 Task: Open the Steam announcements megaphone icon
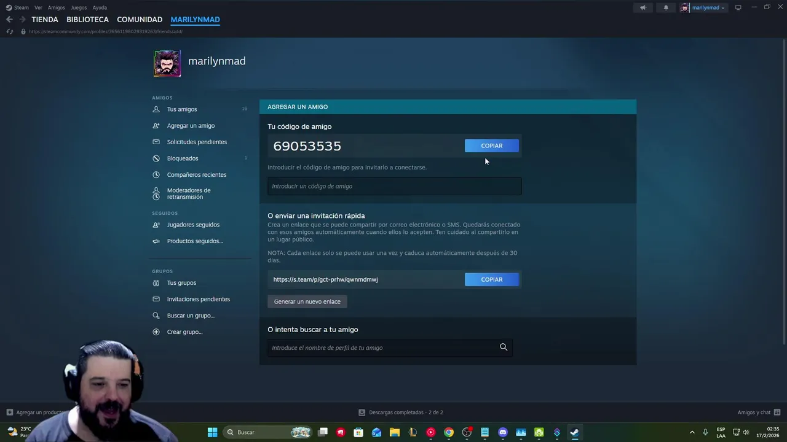pos(643,7)
